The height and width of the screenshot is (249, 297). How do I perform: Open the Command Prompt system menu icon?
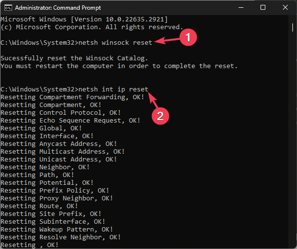click(8, 8)
